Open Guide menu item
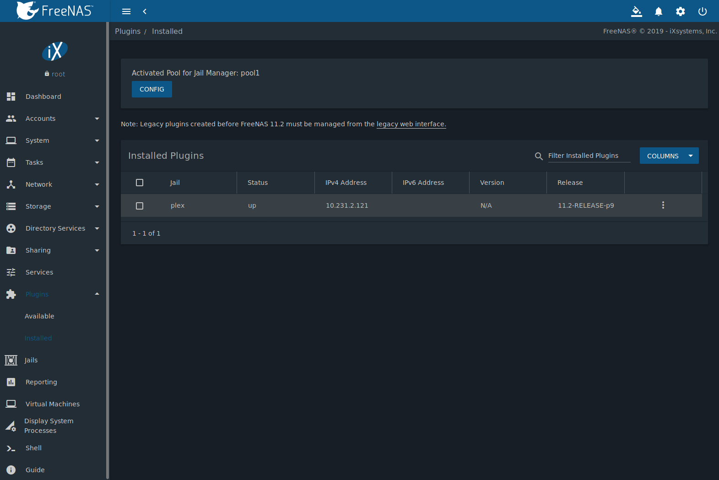 (x=35, y=470)
